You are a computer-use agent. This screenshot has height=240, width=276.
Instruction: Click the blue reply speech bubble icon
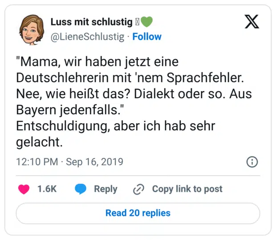pos(81,189)
